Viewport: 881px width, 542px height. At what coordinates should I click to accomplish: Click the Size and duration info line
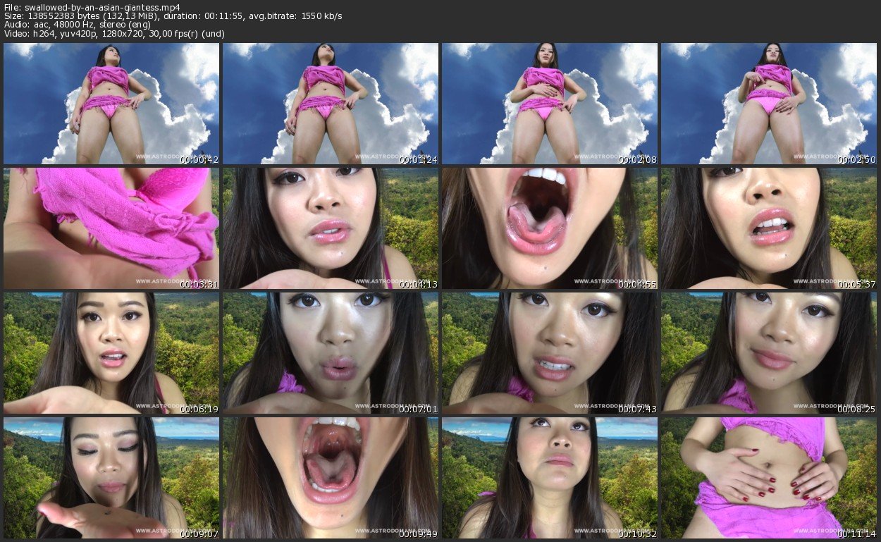(x=173, y=16)
